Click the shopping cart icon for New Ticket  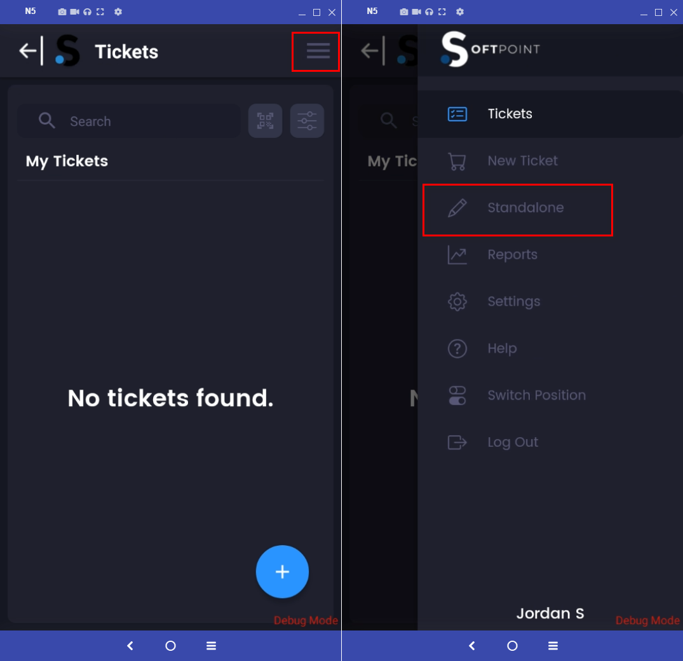(x=457, y=161)
